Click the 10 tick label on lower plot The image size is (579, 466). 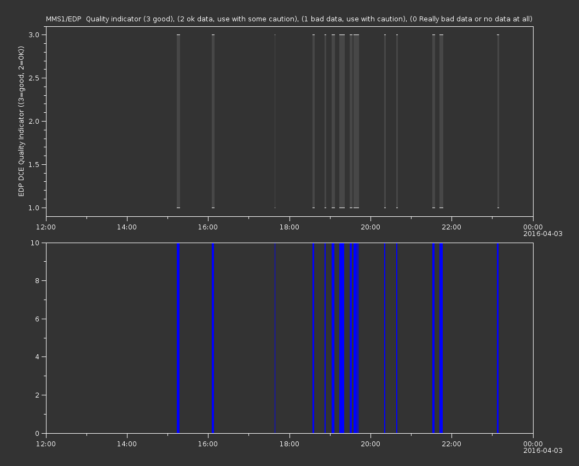pyautogui.click(x=36, y=243)
